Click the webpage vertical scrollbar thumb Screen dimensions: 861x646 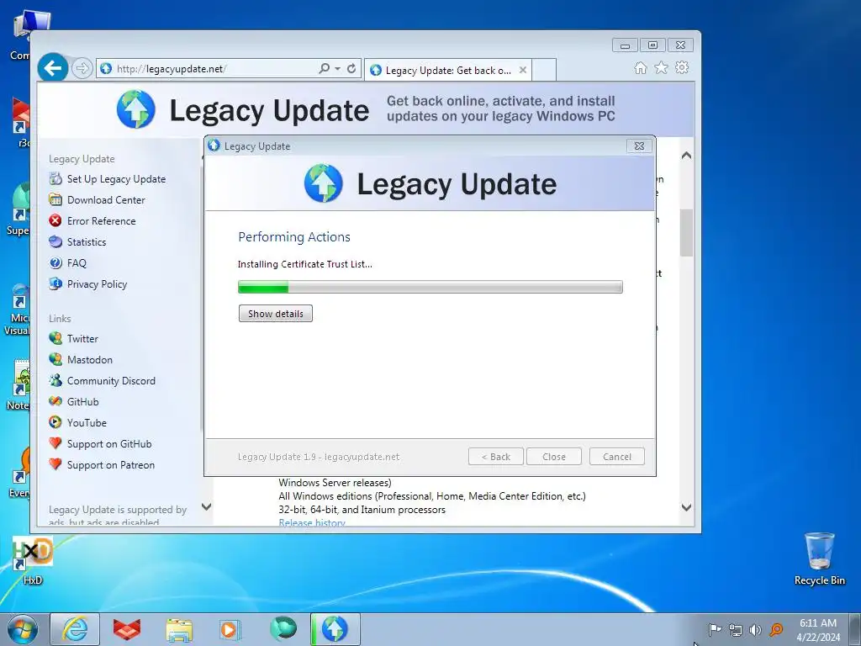point(686,233)
